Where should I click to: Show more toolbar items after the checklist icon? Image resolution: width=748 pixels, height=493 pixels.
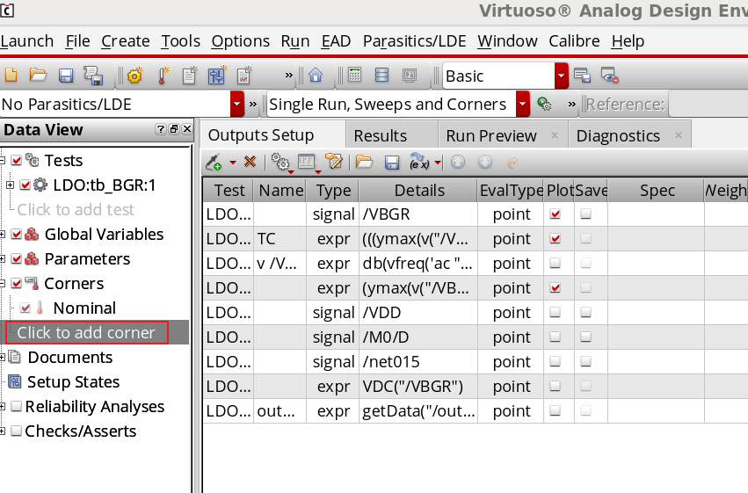288,76
